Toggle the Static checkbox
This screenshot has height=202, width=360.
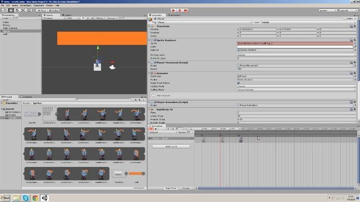pos(345,19)
